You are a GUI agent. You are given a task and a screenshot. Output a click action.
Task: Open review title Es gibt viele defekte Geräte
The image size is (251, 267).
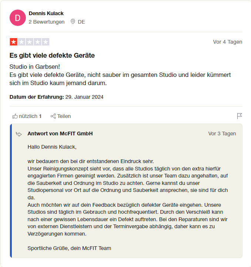coord(52,55)
